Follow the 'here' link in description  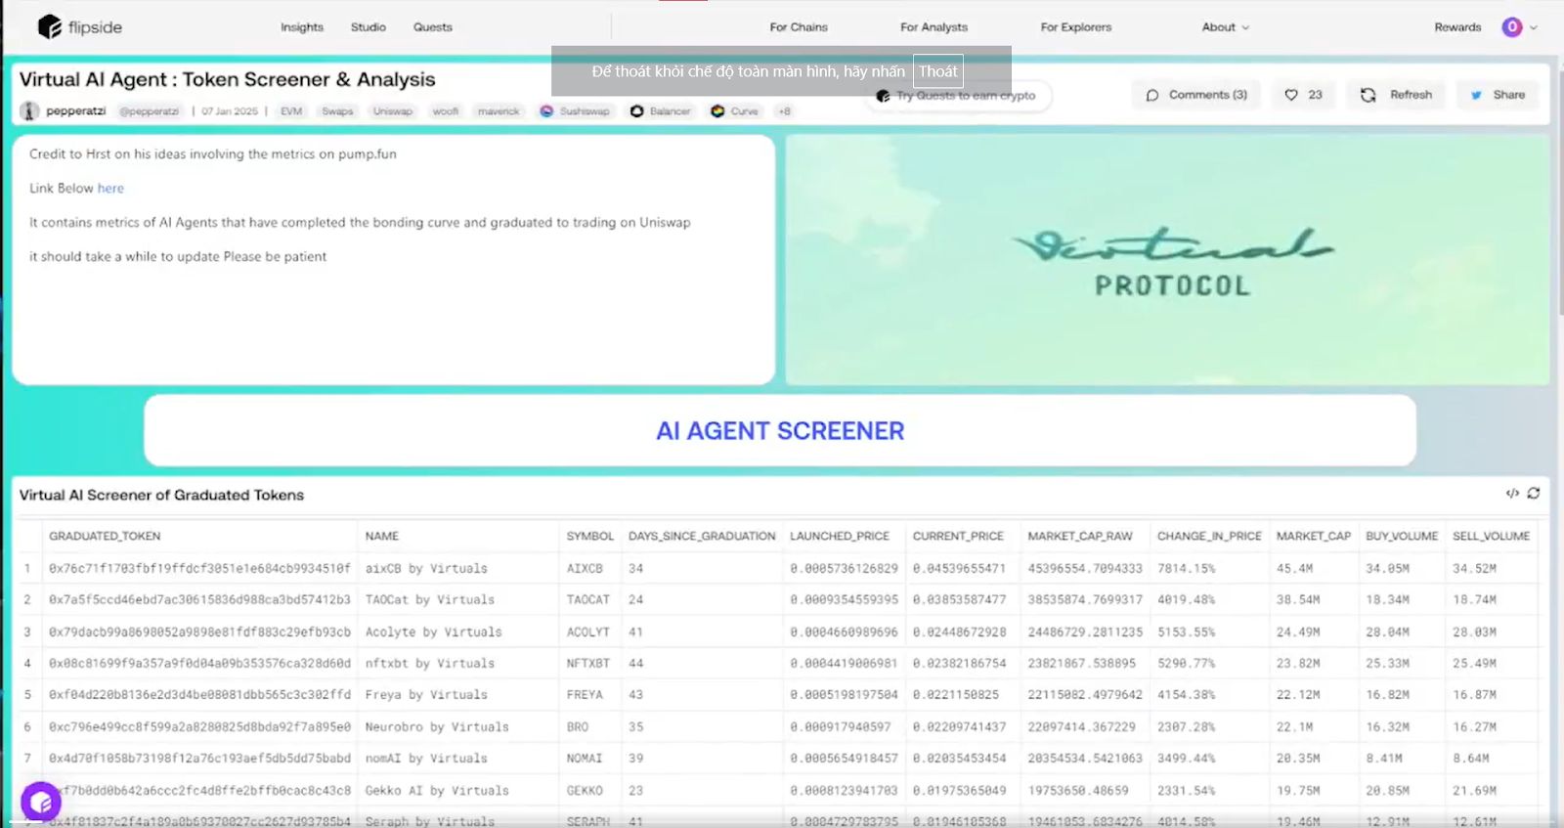tap(110, 188)
